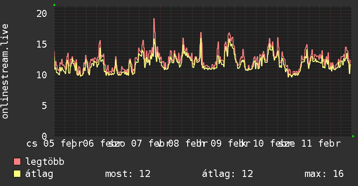Image resolution: width=358 pixels, height=186 pixels.
Task: Select the átlag legend label beside the yellow swatch
Action: point(39,174)
